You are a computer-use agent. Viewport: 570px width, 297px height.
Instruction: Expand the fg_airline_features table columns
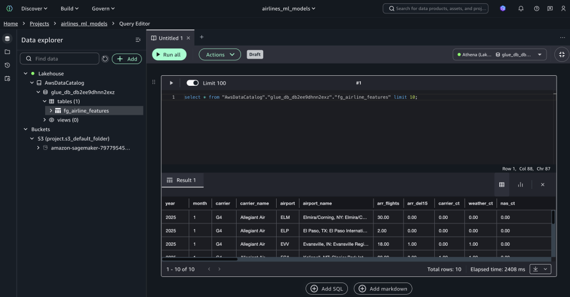[x=51, y=111]
